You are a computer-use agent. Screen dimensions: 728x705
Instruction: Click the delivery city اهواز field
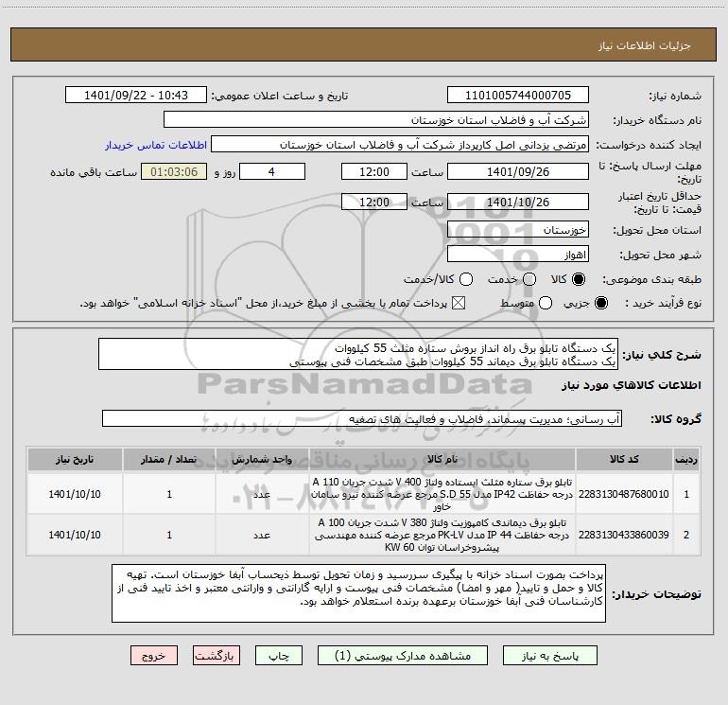coord(518,255)
